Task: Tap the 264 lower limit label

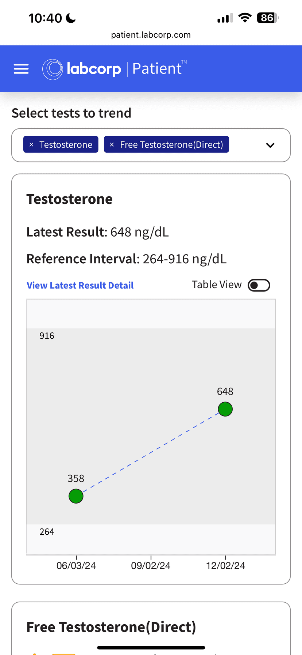Action: [47, 532]
